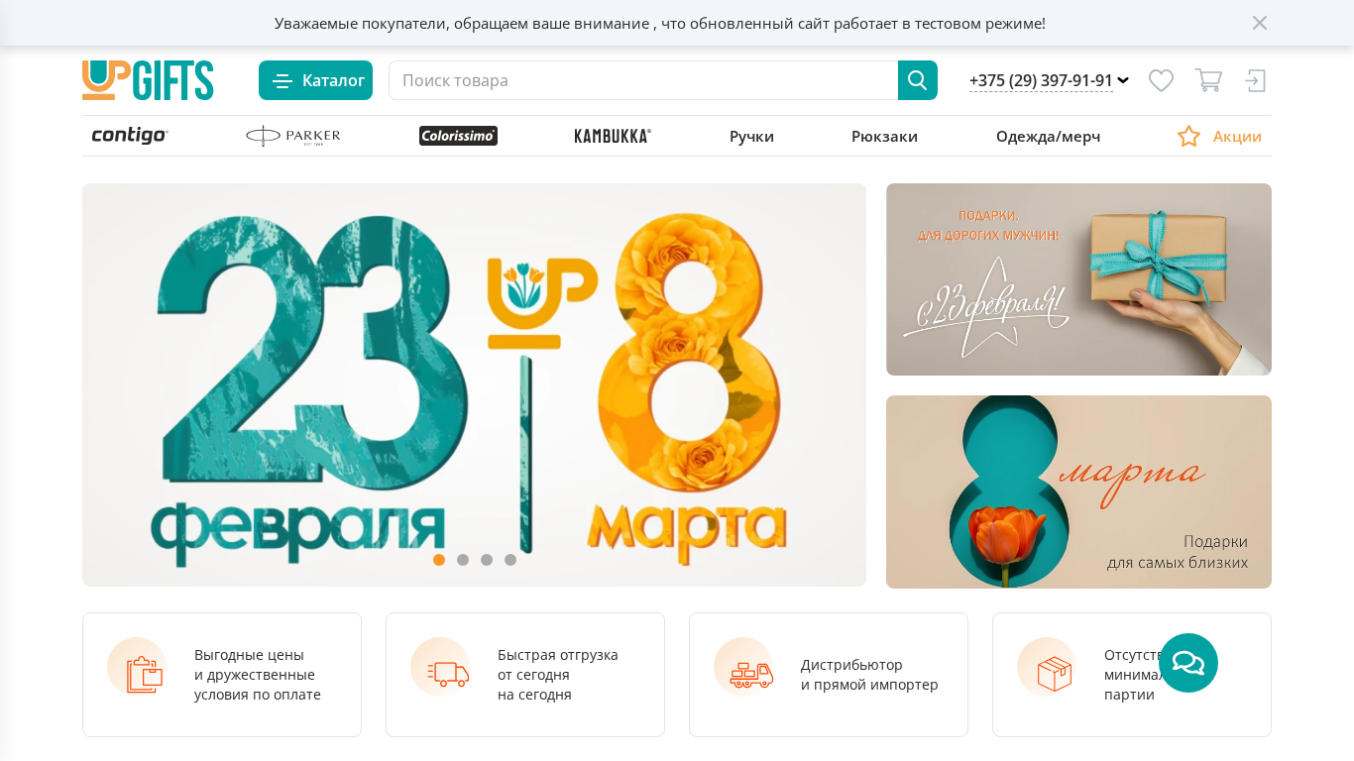Screen dimensions: 1354x761
Task: Open the Kambukka brand logo
Action: pyautogui.click(x=613, y=136)
